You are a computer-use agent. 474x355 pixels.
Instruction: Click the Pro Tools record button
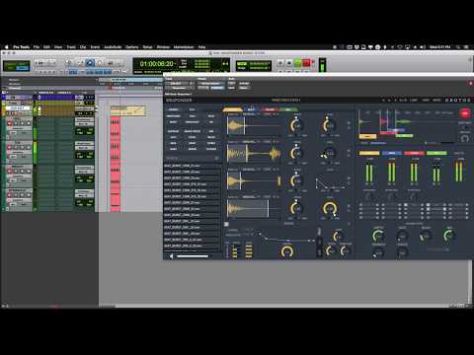pyautogui.click(x=306, y=62)
